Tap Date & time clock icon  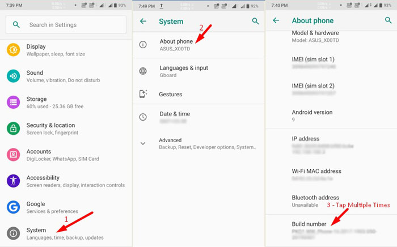pos(143,117)
